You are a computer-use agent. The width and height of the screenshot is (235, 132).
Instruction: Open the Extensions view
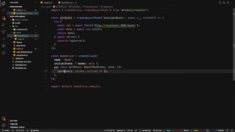click(3, 32)
